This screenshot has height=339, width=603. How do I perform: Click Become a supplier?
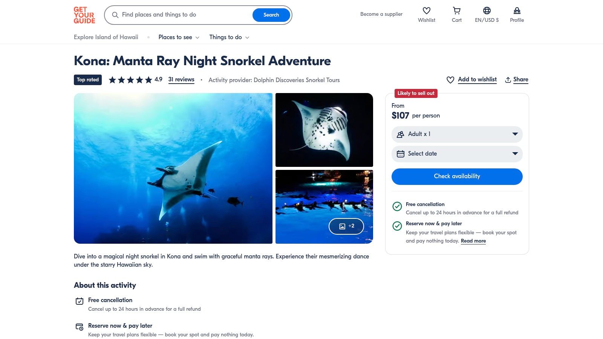pyautogui.click(x=381, y=14)
